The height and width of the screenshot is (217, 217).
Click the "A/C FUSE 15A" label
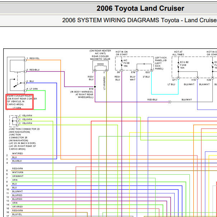tap(127, 63)
